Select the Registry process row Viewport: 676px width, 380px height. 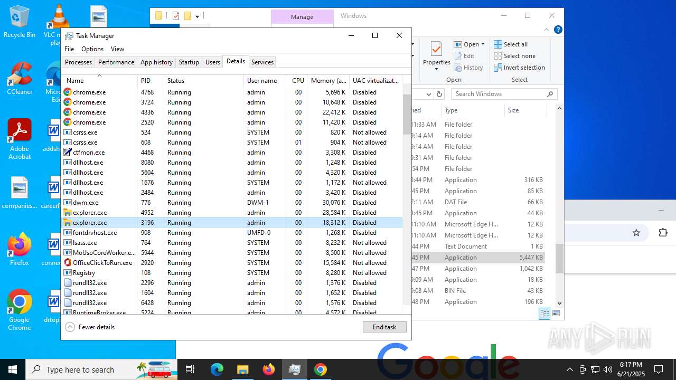click(x=232, y=273)
